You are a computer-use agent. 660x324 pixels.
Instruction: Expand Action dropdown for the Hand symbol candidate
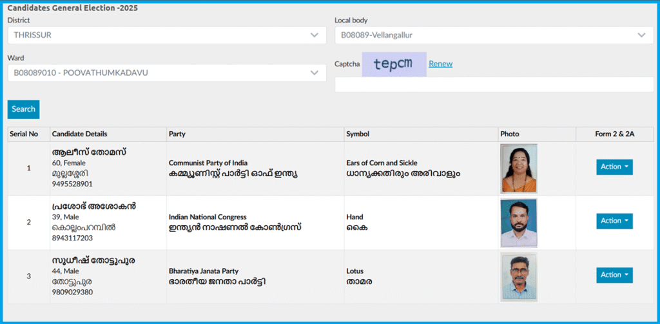coord(614,221)
